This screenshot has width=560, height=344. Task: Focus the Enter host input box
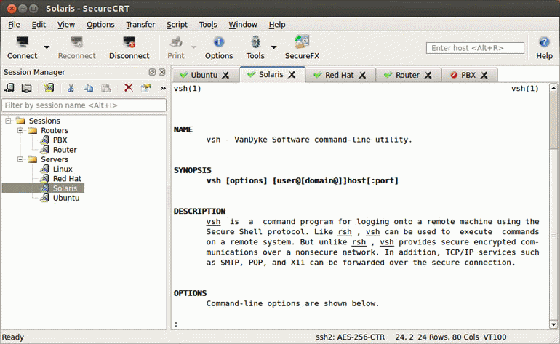pyautogui.click(x=475, y=48)
